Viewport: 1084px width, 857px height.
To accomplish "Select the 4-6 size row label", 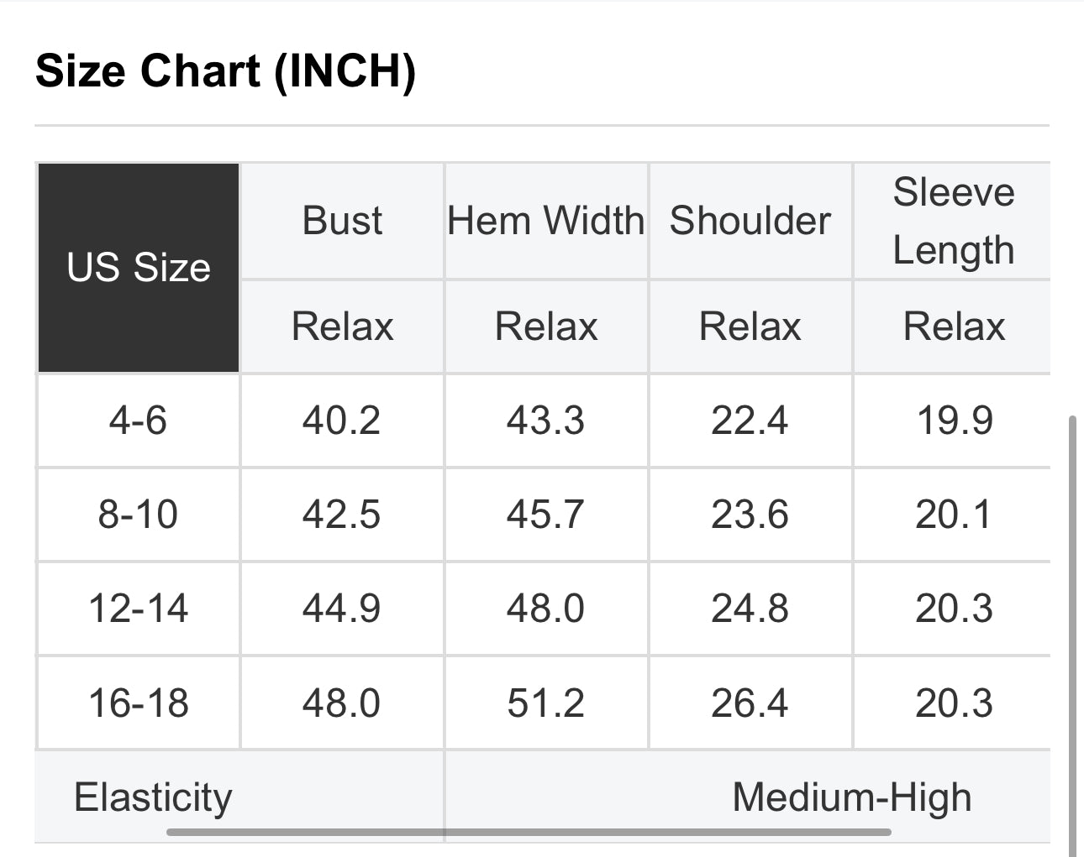I will tap(138, 421).
